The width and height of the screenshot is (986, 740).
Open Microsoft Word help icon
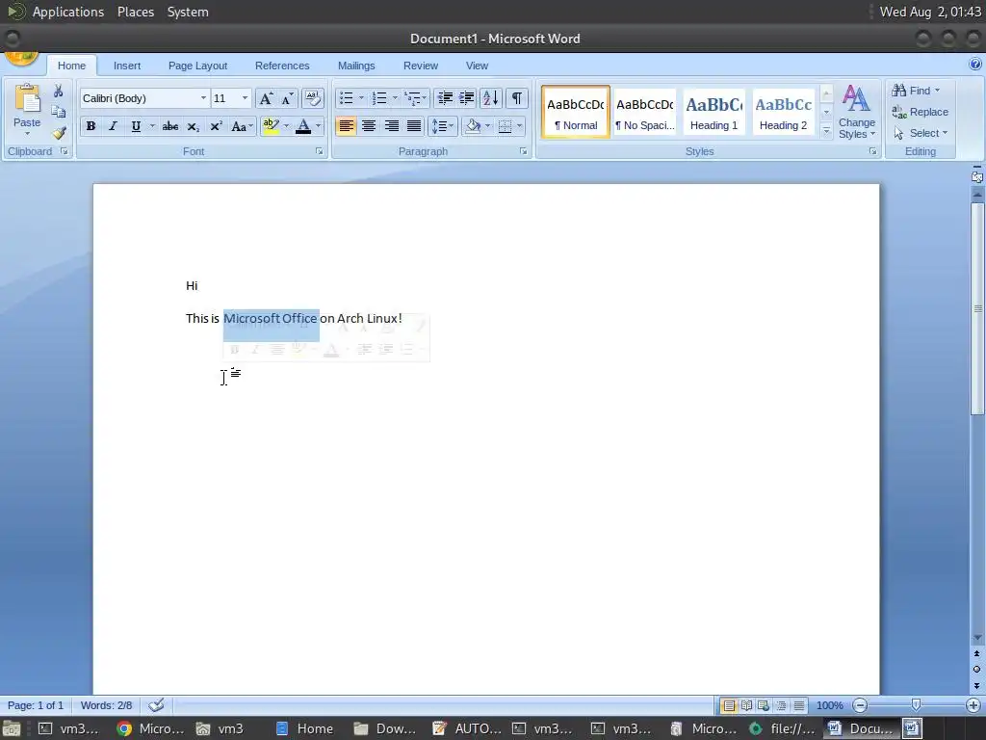coord(975,64)
